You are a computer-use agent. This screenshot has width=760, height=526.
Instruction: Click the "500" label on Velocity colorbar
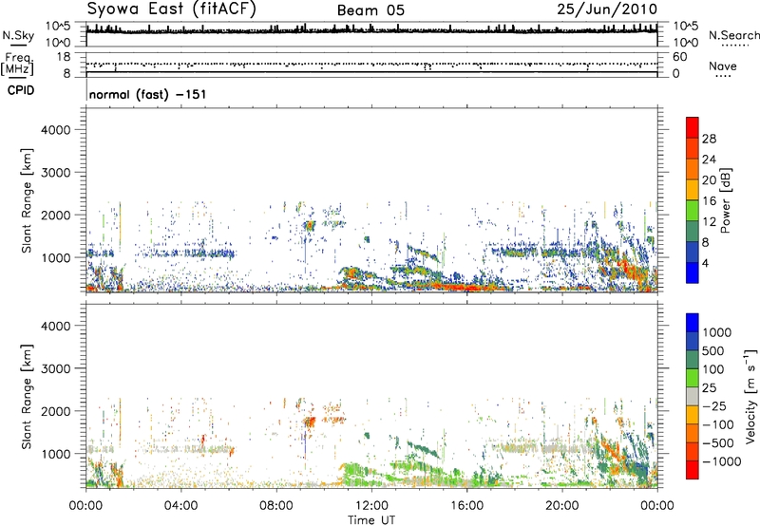pos(712,351)
